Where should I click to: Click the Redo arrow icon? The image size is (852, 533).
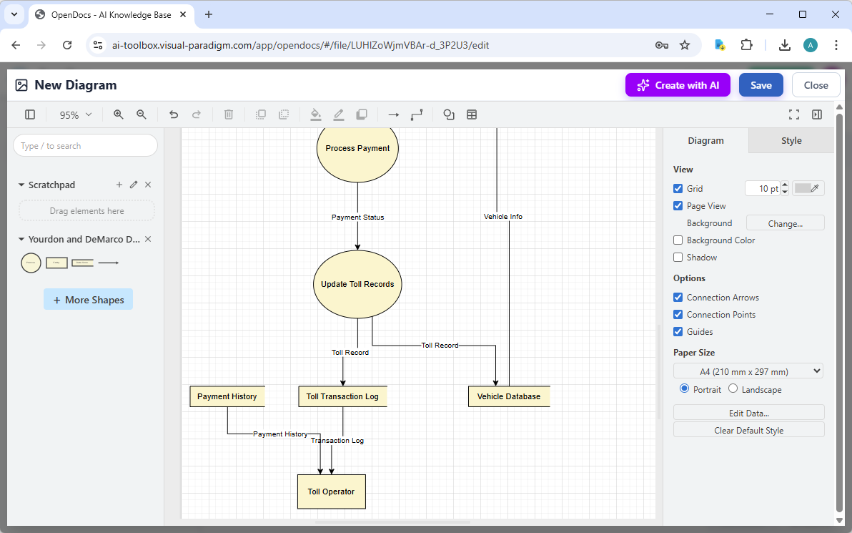[x=197, y=114]
